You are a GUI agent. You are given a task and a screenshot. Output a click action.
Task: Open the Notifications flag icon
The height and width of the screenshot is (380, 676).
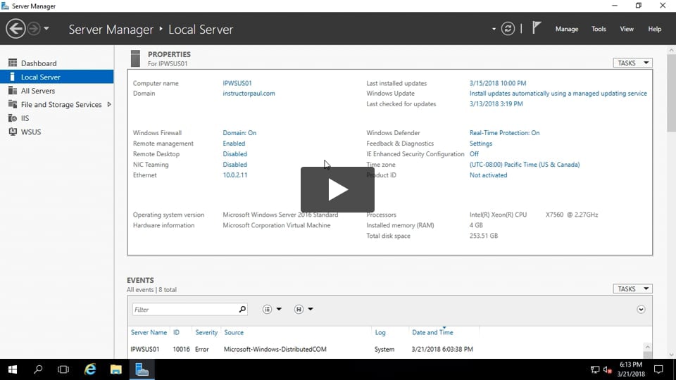pos(537,29)
